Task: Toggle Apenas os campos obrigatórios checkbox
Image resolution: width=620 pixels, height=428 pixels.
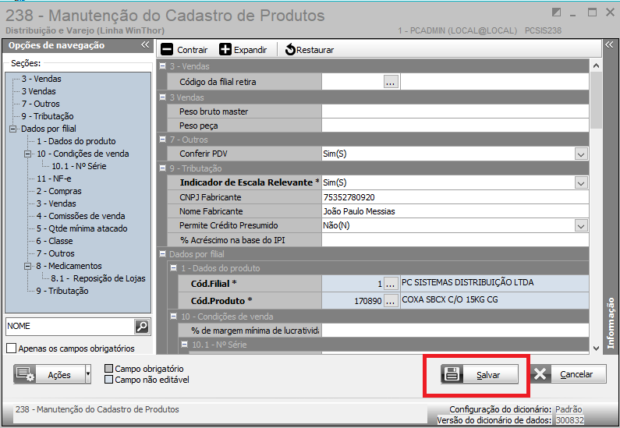Action: coord(12,348)
